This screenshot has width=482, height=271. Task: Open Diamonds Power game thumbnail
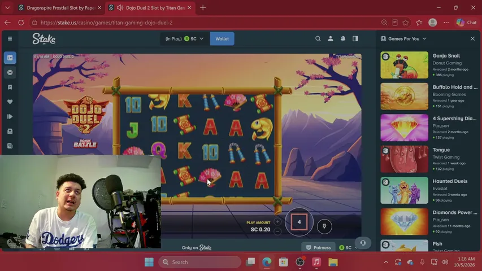tap(404, 221)
